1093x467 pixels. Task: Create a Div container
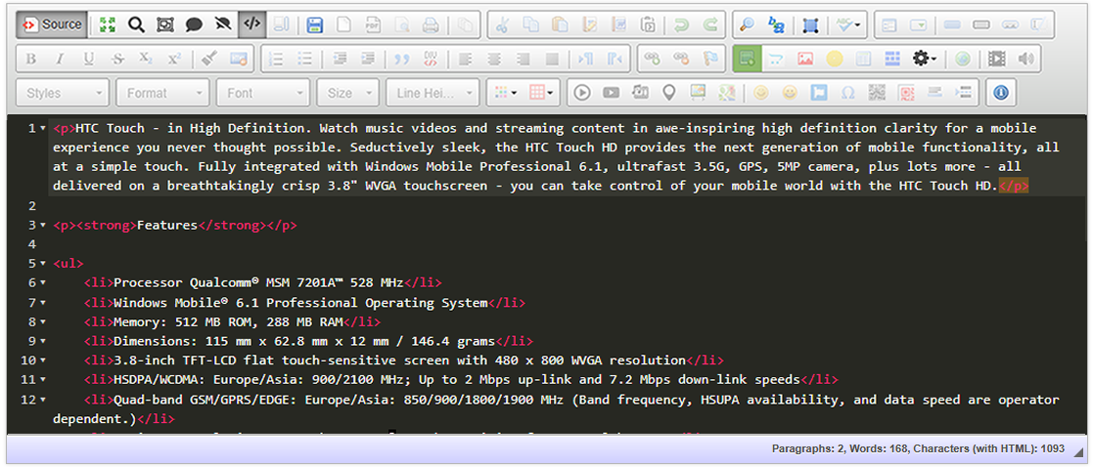coord(431,60)
